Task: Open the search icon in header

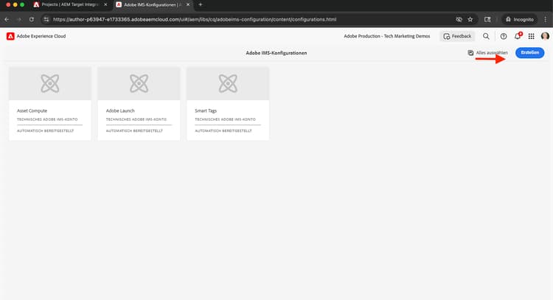Action: click(486, 36)
